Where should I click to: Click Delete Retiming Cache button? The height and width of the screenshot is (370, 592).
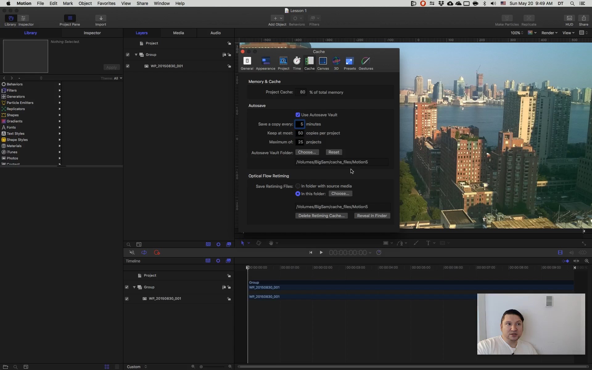[321, 216]
